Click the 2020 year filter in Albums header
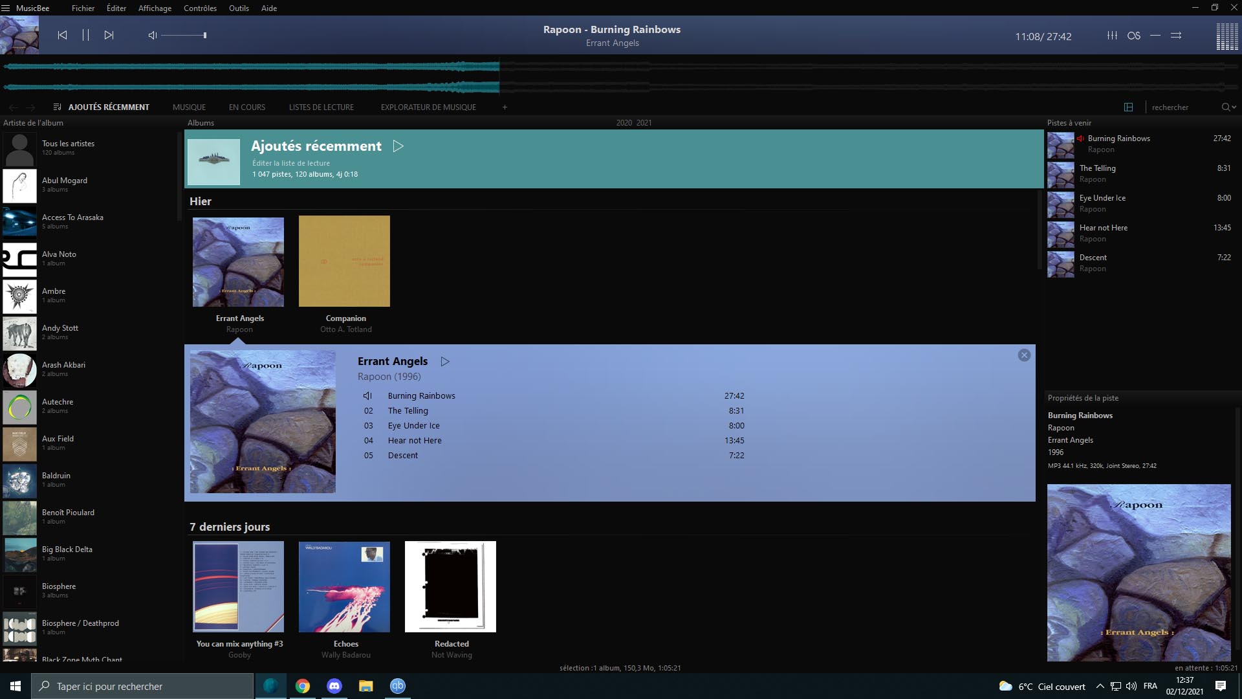1242x699 pixels. tap(624, 123)
